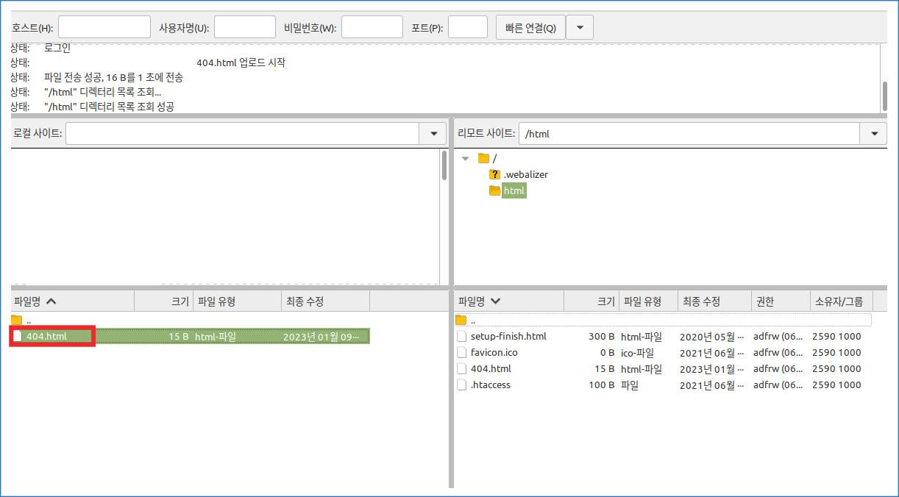Click the .webalizer folder question-mark icon
The width and height of the screenshot is (899, 497).
click(x=494, y=174)
